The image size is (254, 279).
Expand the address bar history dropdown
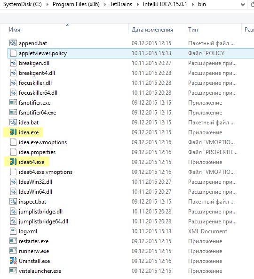[x=243, y=4]
